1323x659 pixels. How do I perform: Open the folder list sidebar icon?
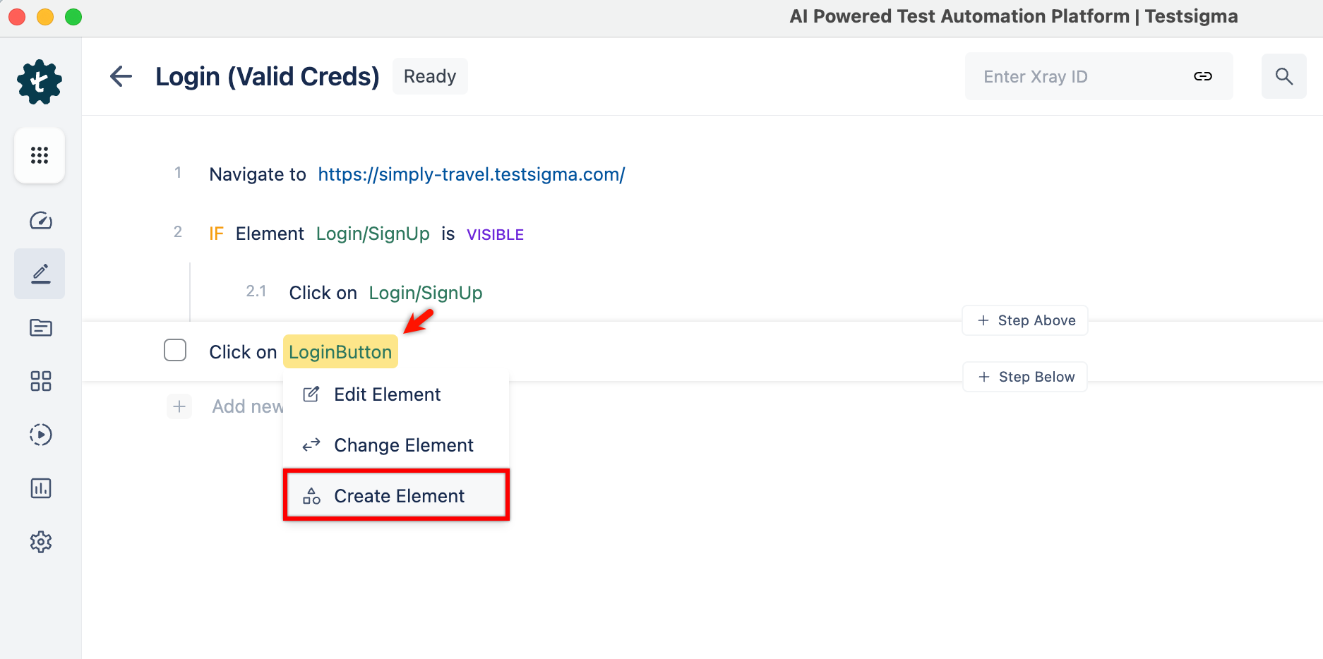[x=40, y=327]
